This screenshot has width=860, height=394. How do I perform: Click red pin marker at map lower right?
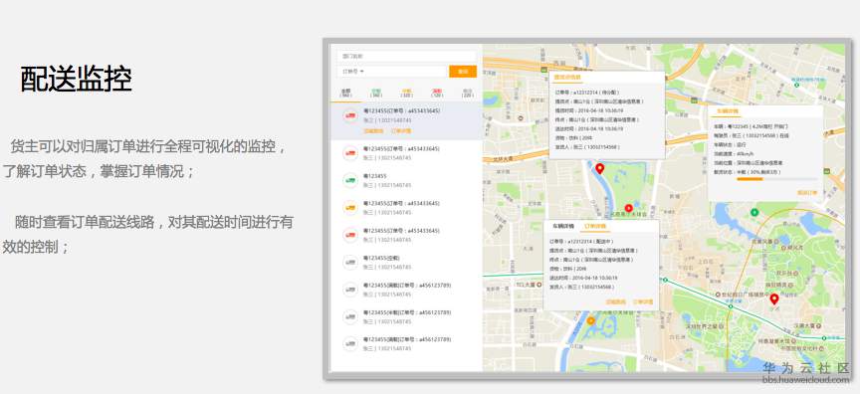[x=773, y=299]
